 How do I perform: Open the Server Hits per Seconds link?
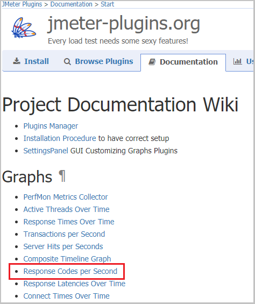coord(63,246)
